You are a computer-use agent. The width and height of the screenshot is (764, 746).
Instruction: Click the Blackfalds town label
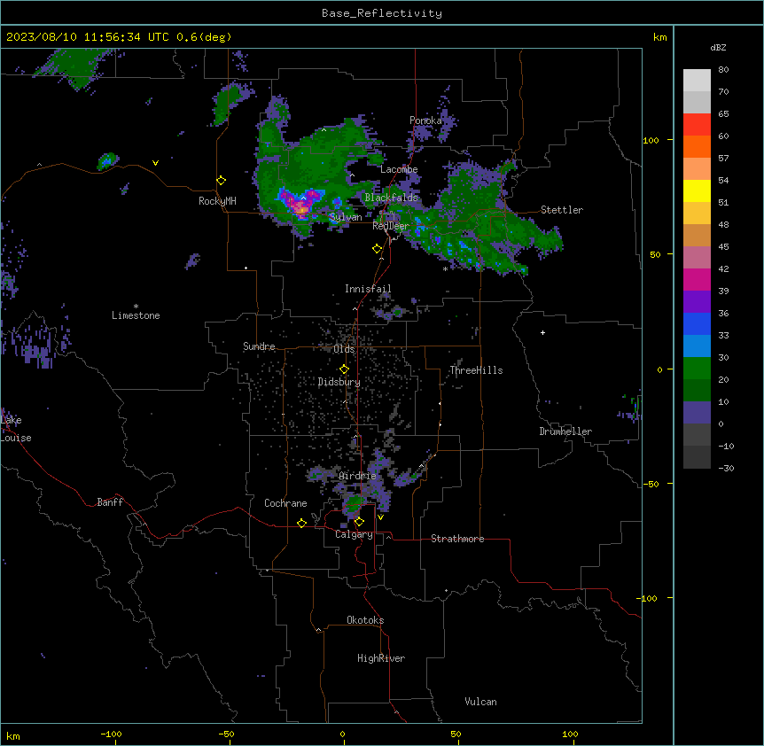pos(391,198)
